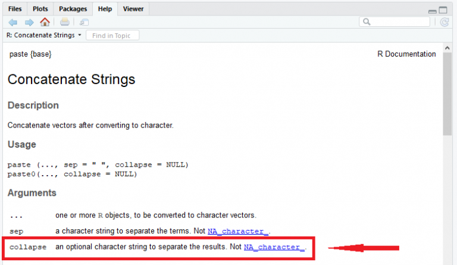Follow NA_character_ link in collapse row

274,247
